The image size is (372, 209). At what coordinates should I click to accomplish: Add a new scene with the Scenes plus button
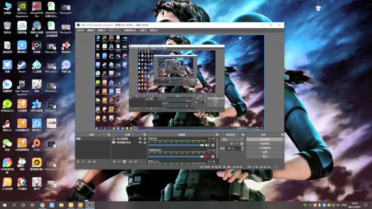[x=78, y=162]
